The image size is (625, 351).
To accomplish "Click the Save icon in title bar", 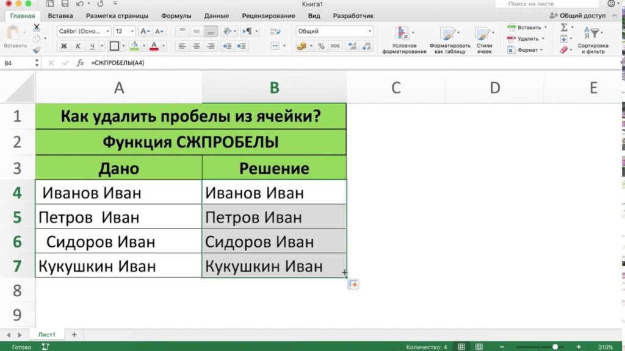I will pos(65,4).
